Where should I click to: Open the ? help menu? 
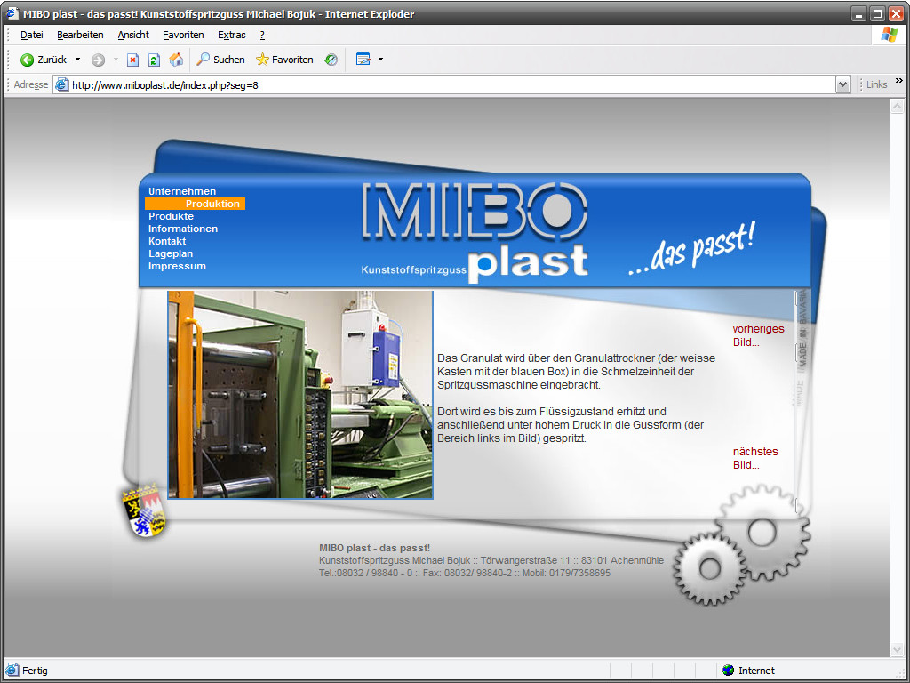point(262,35)
